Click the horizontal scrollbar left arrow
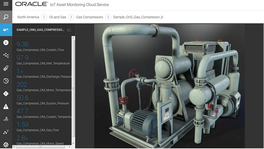This screenshot has width=264, height=149. (x=14, y=147)
